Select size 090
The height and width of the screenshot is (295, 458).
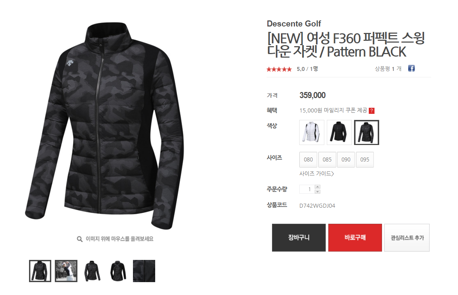pyautogui.click(x=346, y=160)
